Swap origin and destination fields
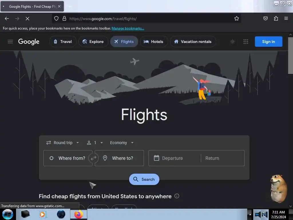 pyautogui.click(x=94, y=158)
